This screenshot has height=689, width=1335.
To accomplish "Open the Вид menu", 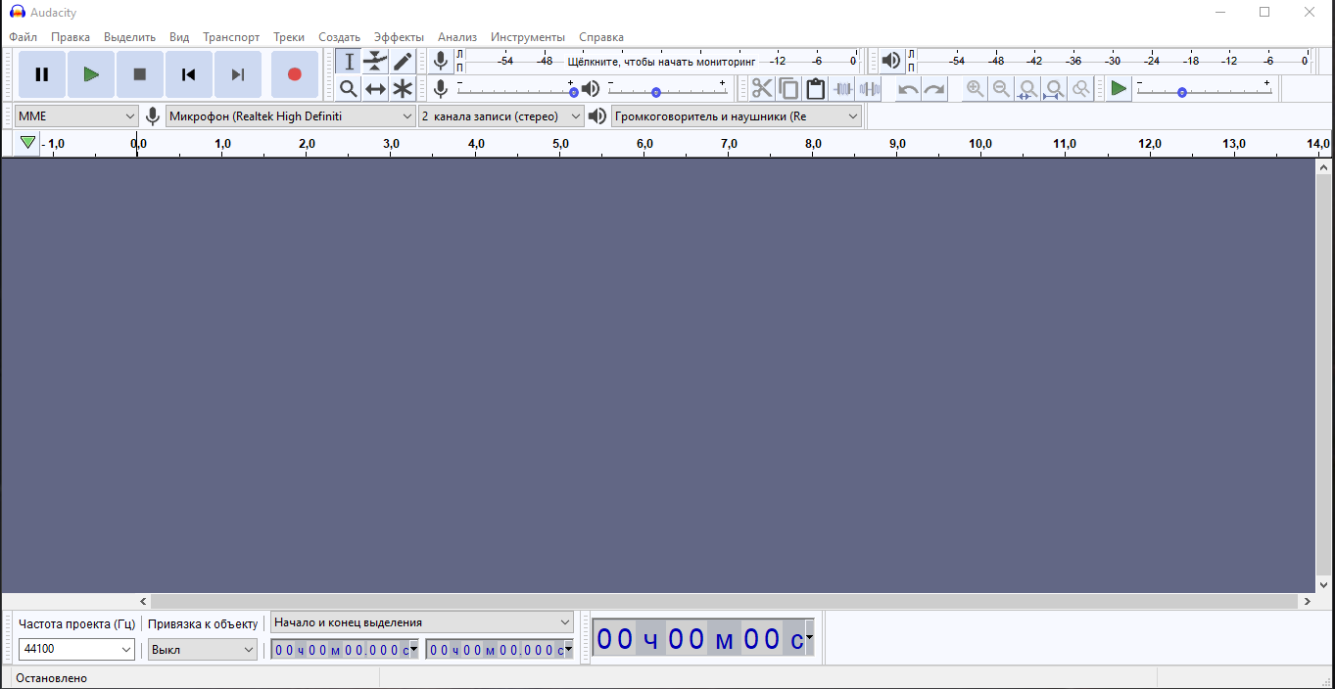I will pos(179,37).
